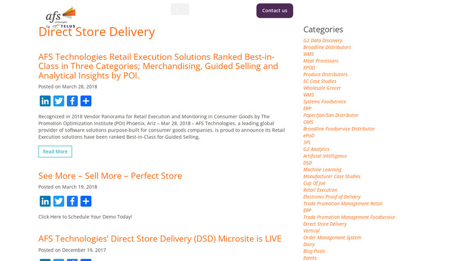Select Paper/Jan/San Distributor category
The image size is (464, 261).
click(331, 115)
